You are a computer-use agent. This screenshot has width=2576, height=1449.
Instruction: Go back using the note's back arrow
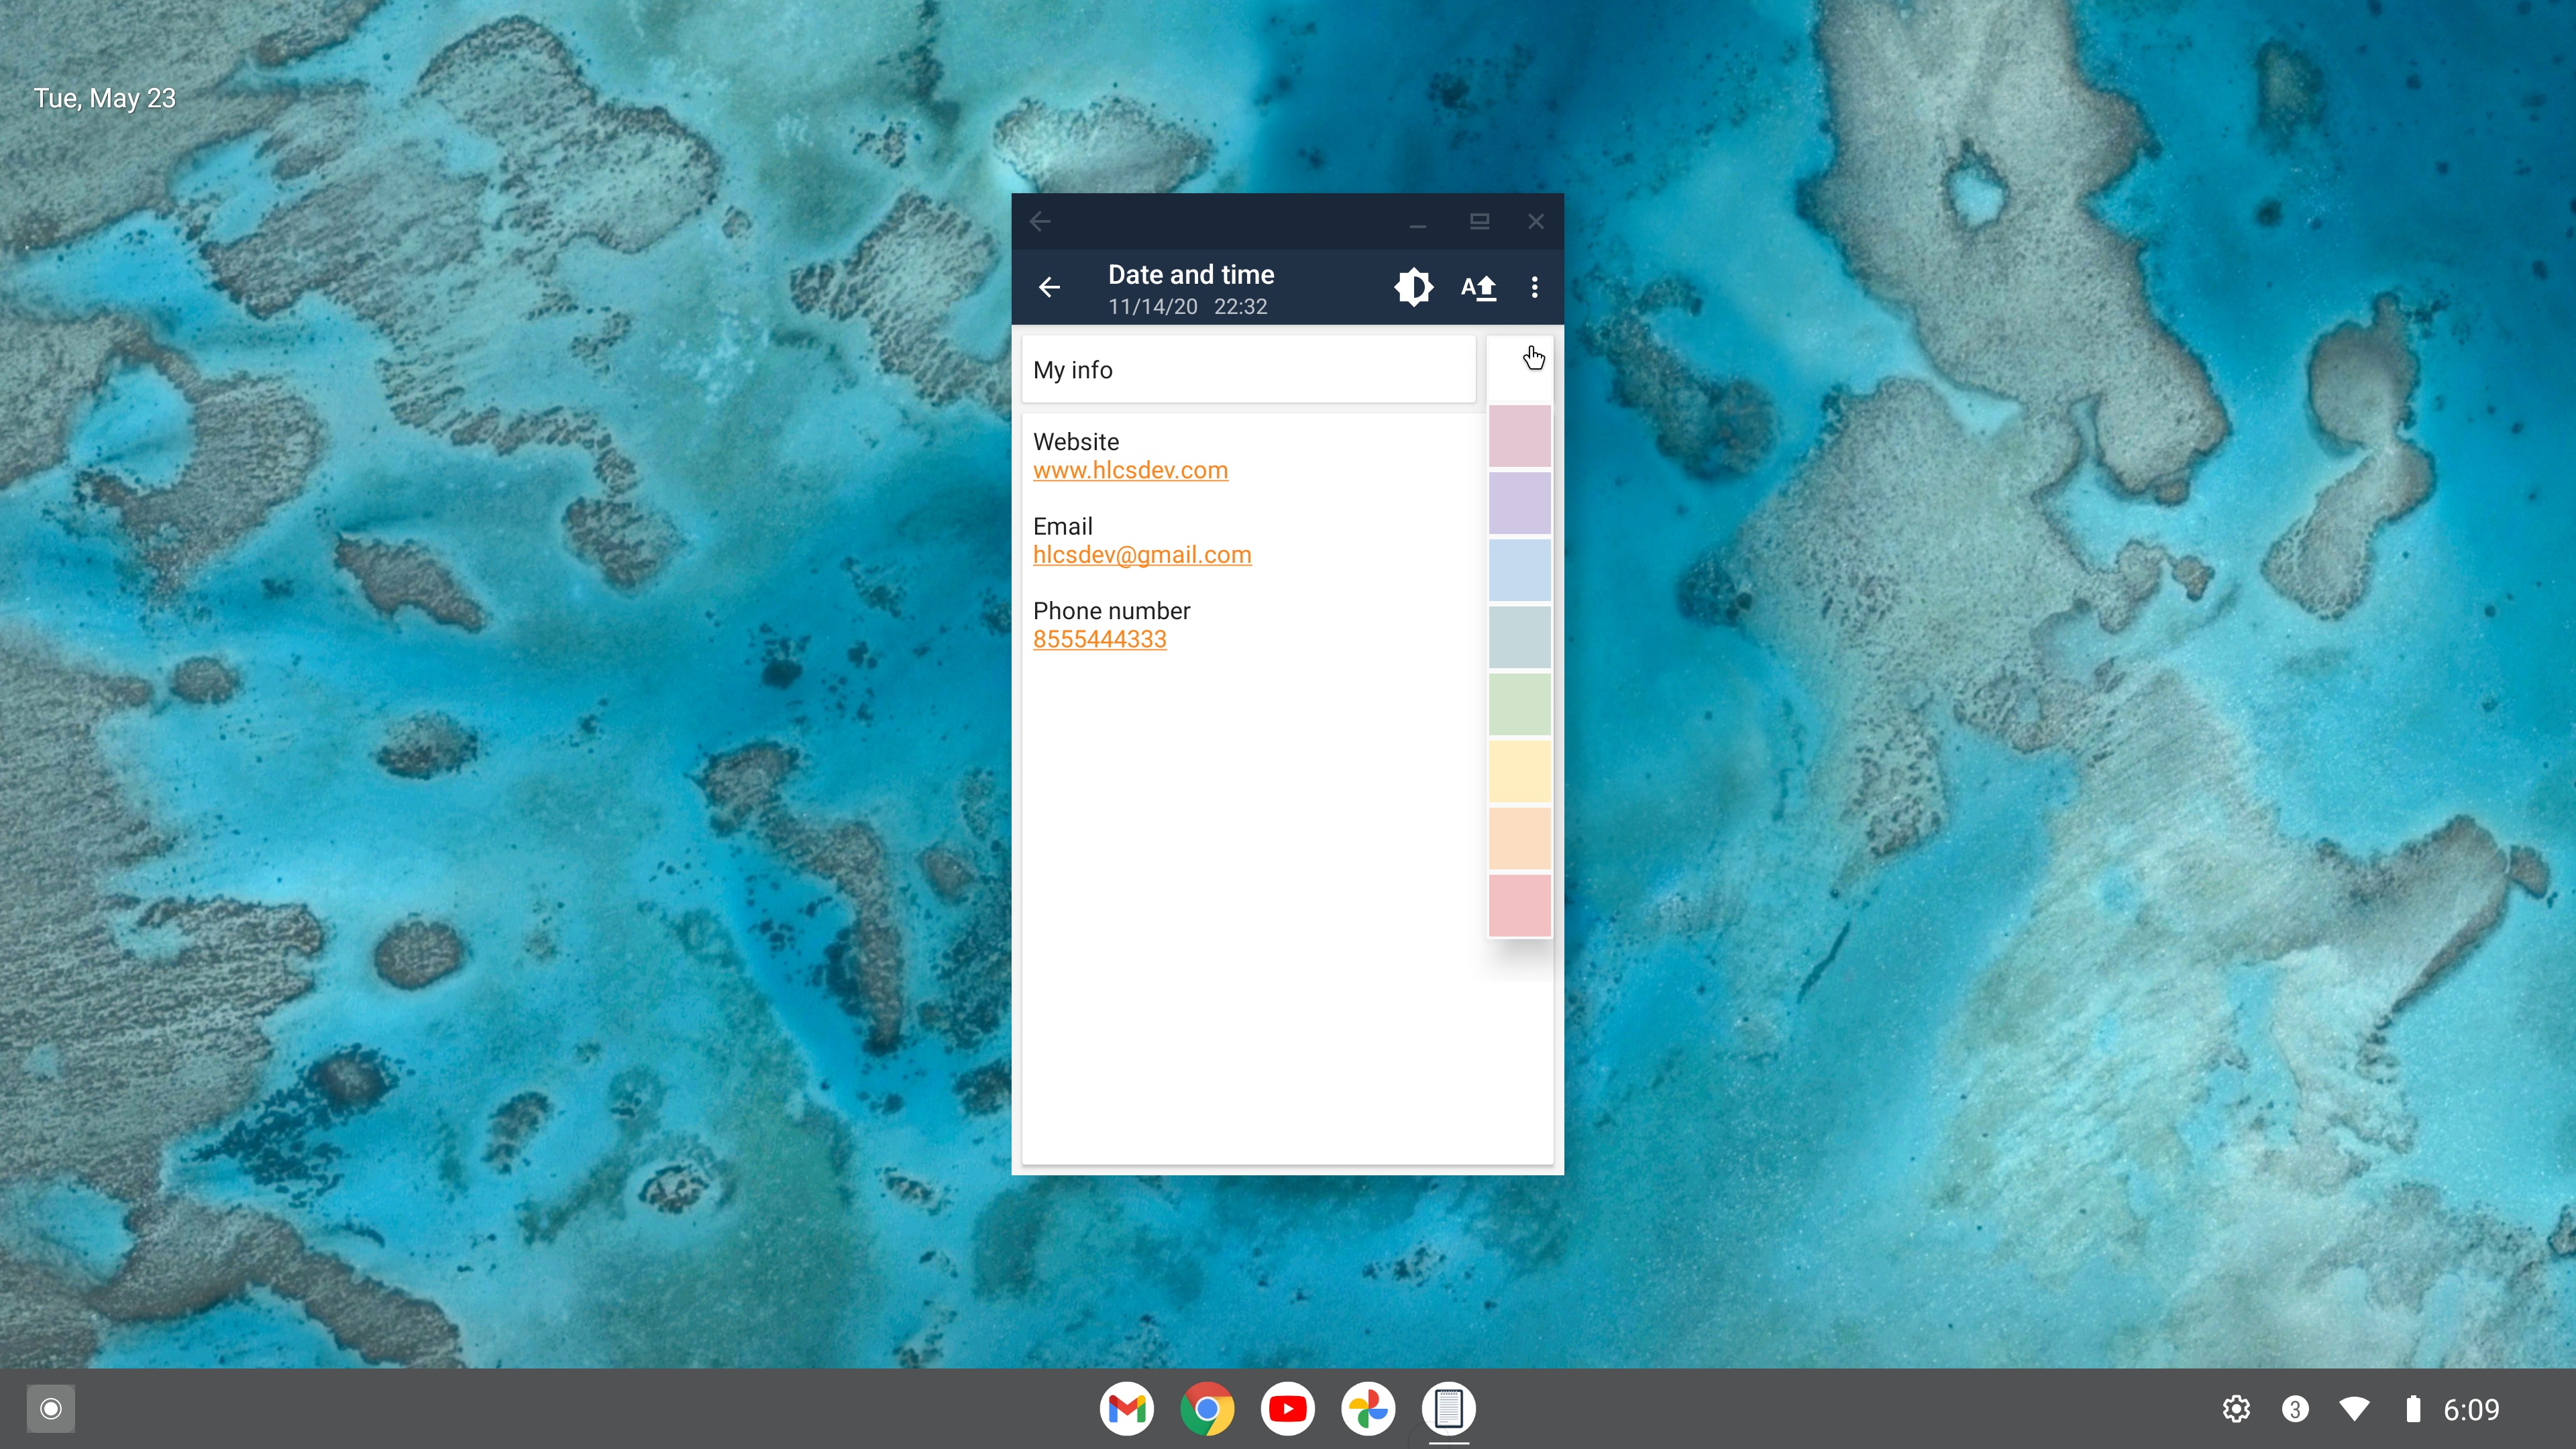1048,288
